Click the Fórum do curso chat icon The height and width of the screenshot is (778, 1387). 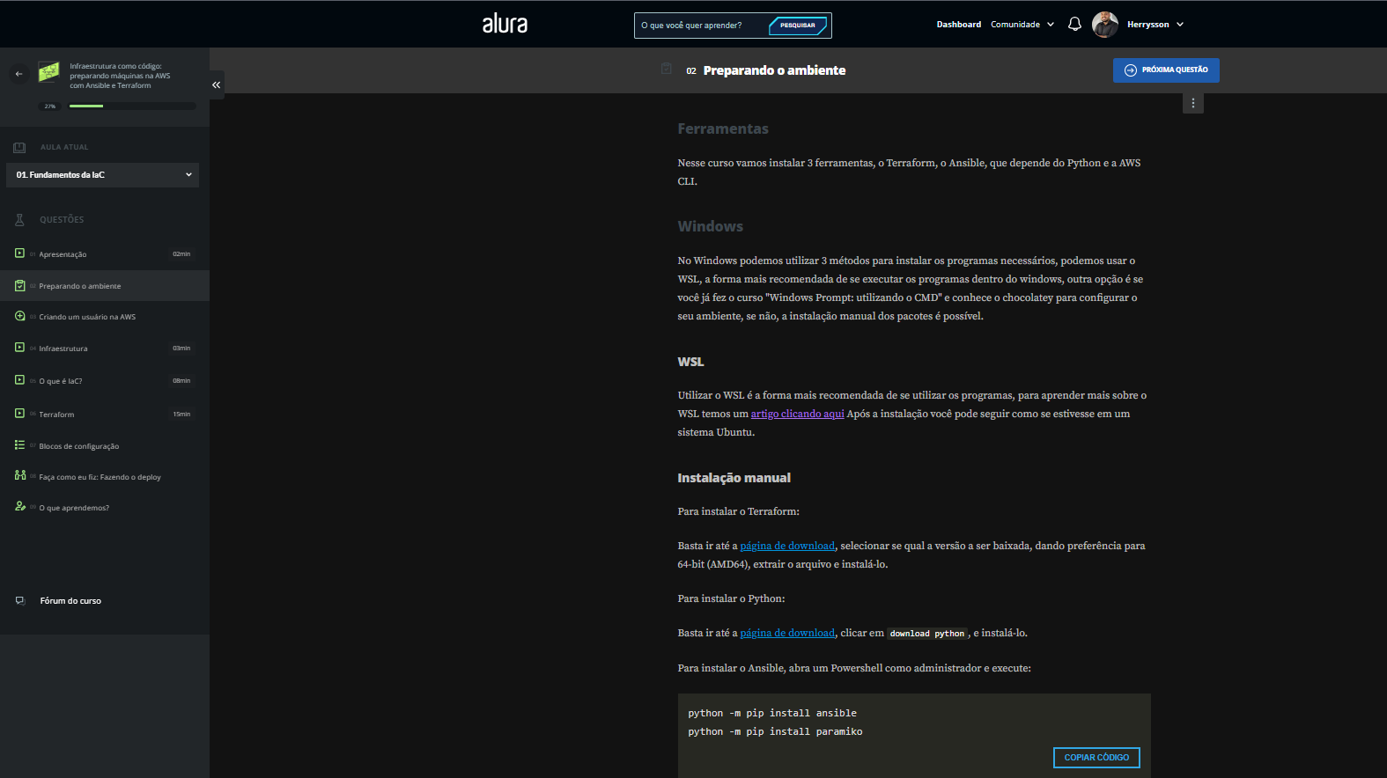[x=20, y=600]
